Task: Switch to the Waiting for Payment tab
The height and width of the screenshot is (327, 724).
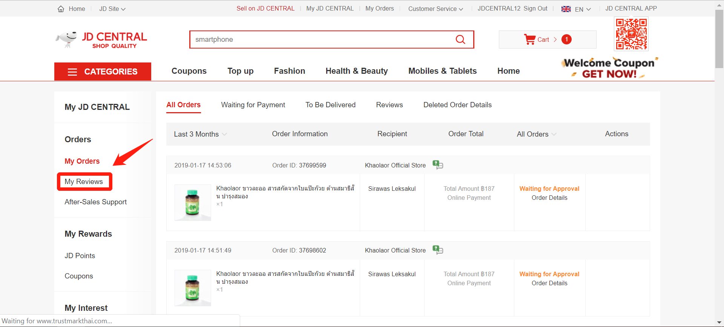Action: click(253, 105)
